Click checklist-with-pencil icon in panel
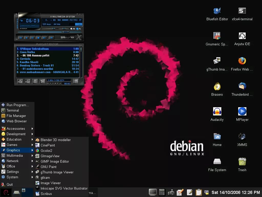Image resolution: width=262 pixels, height=197 pixels. click(x=180, y=192)
